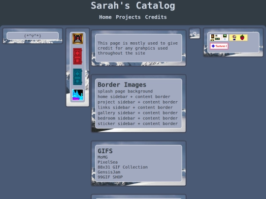Open the PixelSea GIF source link

(107, 162)
